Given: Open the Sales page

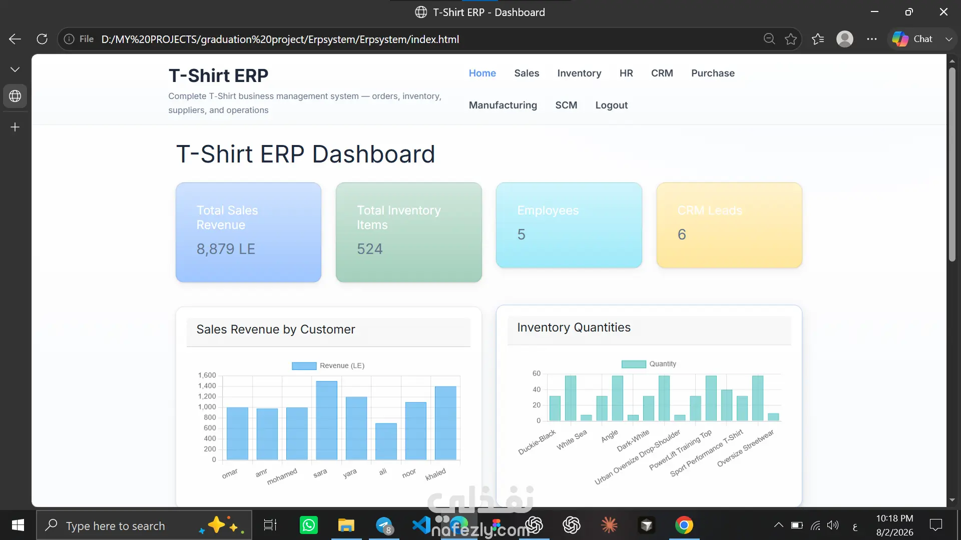Looking at the screenshot, I should (527, 73).
